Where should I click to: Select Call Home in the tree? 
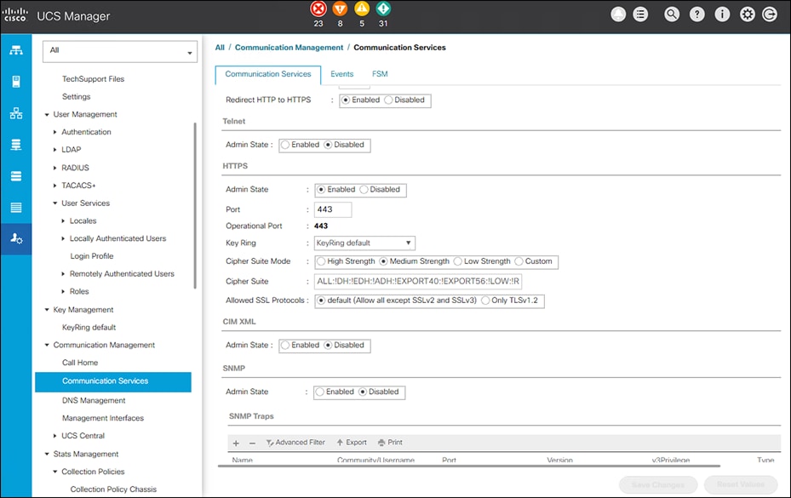click(x=80, y=363)
